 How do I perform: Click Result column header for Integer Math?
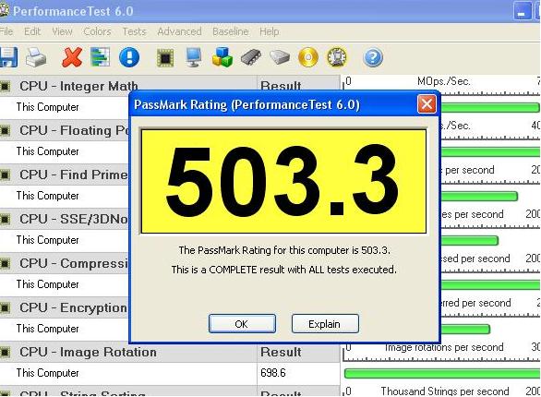(x=281, y=86)
